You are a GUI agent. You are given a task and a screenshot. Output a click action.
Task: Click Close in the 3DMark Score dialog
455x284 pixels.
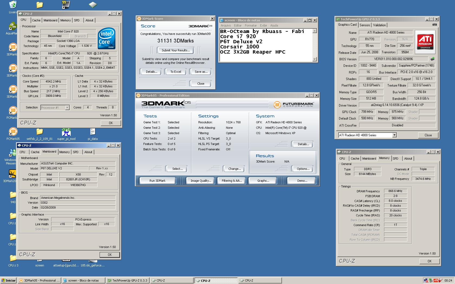pos(201,84)
